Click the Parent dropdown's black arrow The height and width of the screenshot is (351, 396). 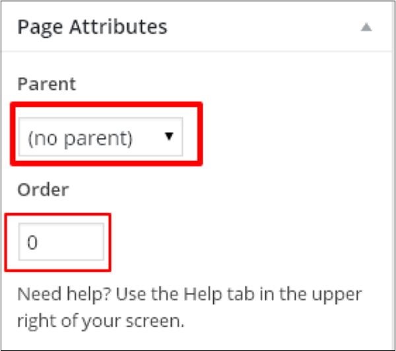pyautogui.click(x=169, y=137)
